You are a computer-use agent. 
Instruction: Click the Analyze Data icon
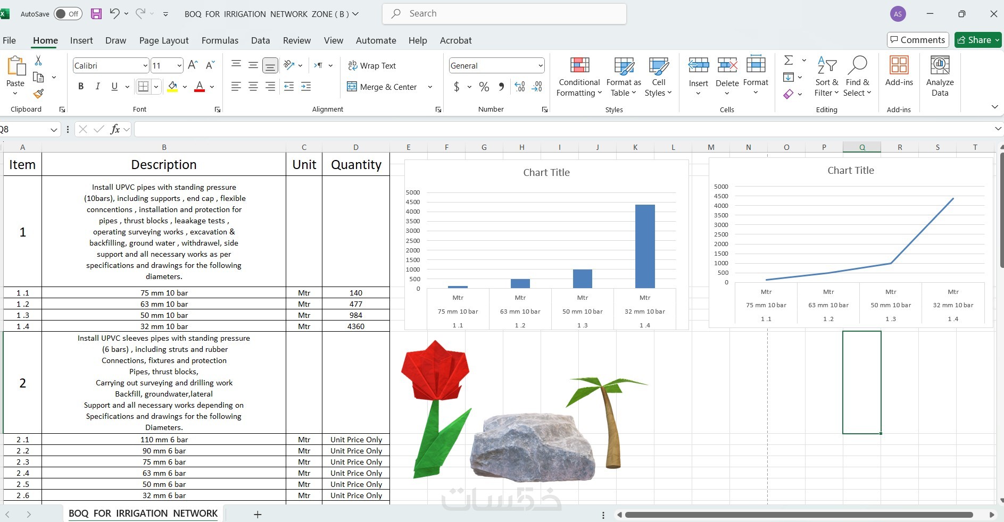[x=940, y=77]
